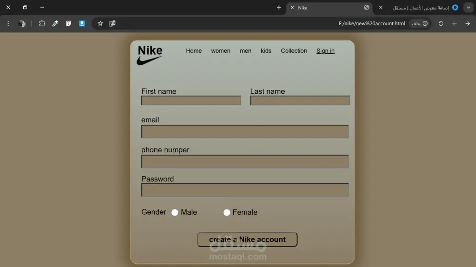Click the Sign in link
Viewport: 476px width, 267px height.
point(326,50)
